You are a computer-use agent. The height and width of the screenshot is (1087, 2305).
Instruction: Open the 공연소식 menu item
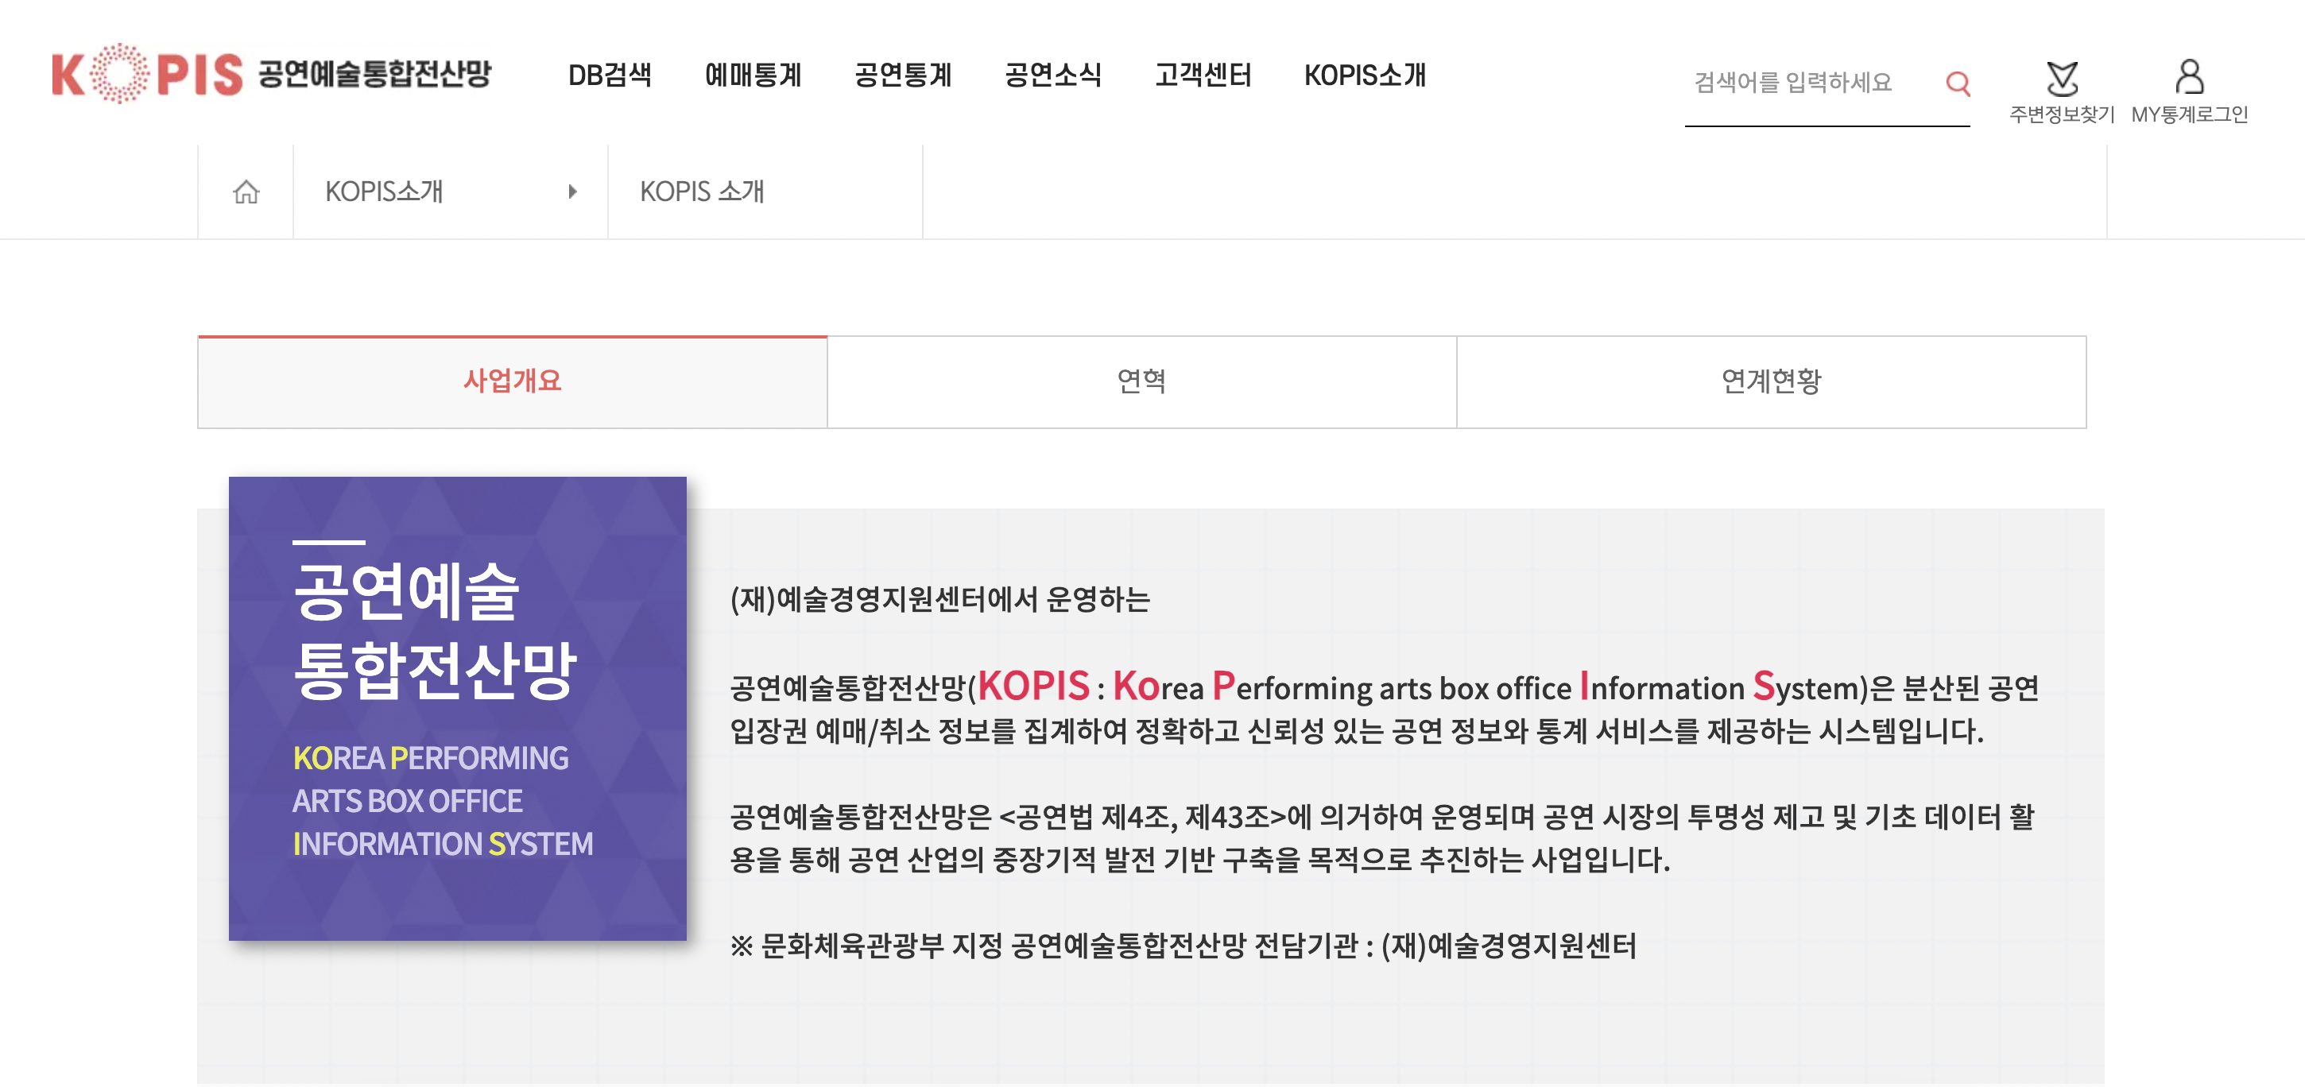(1052, 75)
